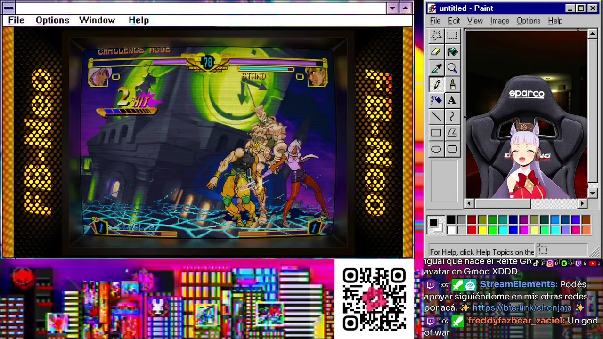Click the TikTok follower counter icon
Screen dimensions: 603x339
536,264
